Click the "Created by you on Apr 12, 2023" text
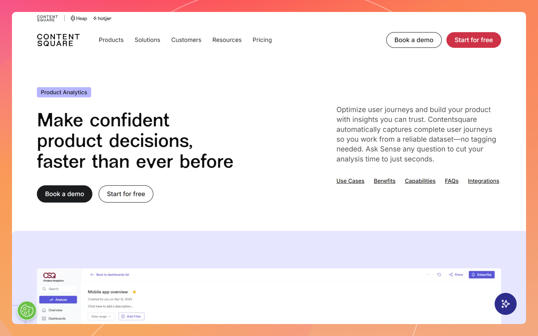Image resolution: width=538 pixels, height=336 pixels. point(110,299)
